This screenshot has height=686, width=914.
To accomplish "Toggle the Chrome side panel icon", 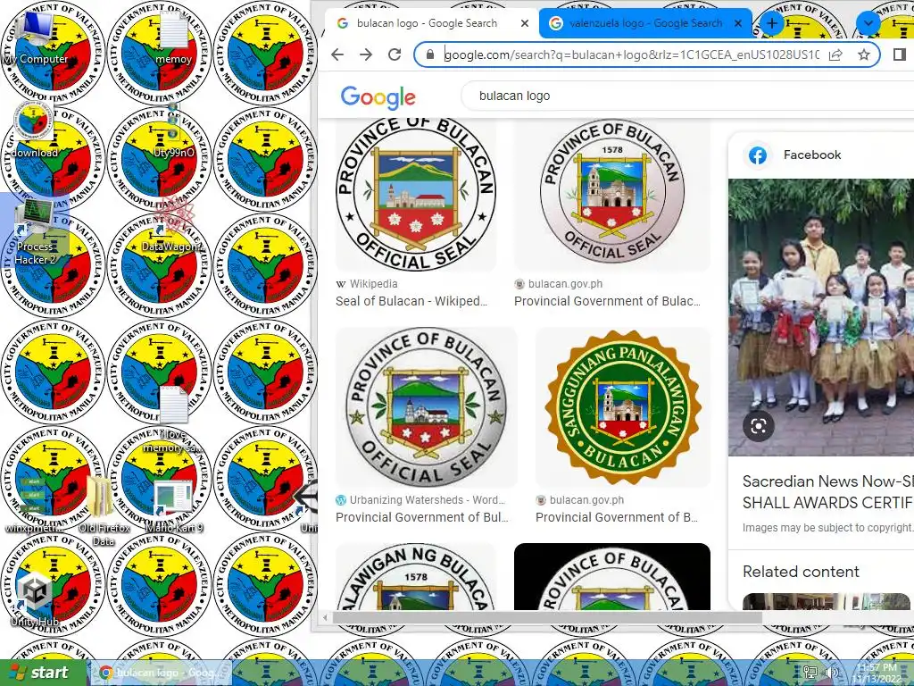I will (900, 54).
